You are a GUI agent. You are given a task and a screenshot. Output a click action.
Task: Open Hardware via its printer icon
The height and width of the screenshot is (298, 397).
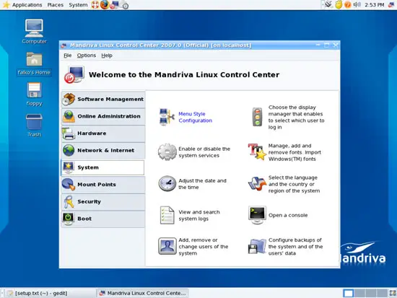pyautogui.click(x=69, y=133)
